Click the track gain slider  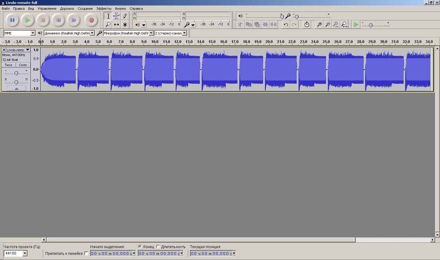coord(16,73)
